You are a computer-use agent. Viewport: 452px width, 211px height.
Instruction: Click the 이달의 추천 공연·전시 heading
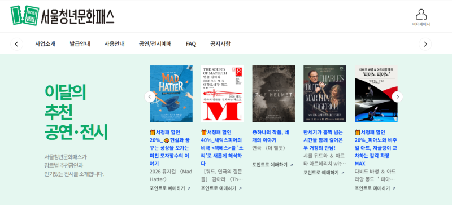[x=76, y=112]
